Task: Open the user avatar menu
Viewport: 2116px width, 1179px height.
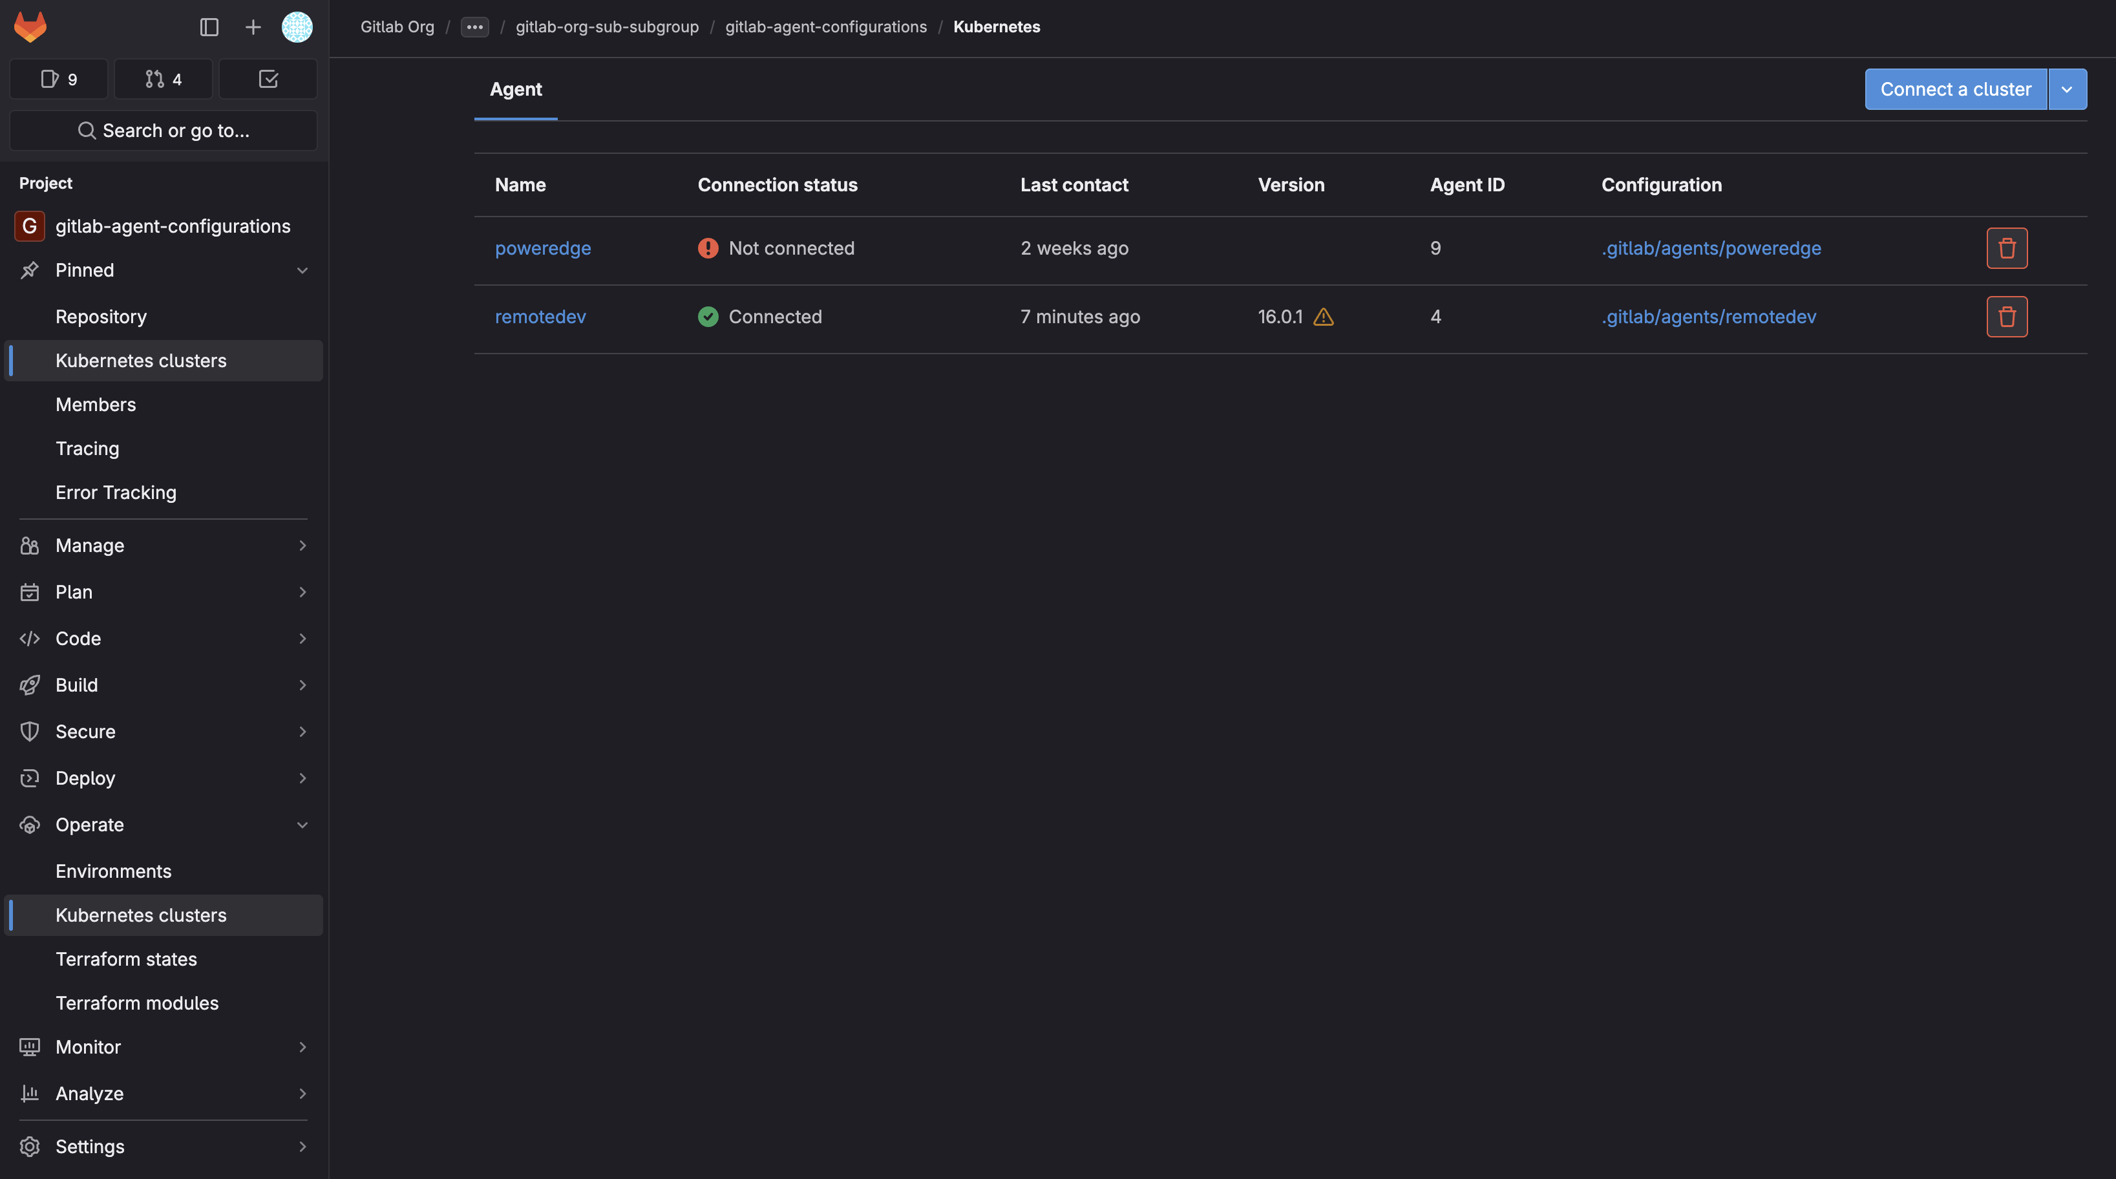Action: pyautogui.click(x=297, y=27)
